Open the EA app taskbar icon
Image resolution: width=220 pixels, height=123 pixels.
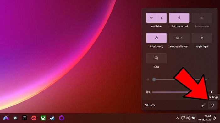coord(34,118)
